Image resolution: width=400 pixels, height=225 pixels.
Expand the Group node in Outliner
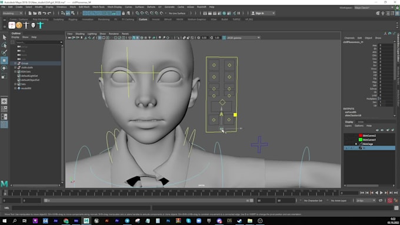coord(15,63)
